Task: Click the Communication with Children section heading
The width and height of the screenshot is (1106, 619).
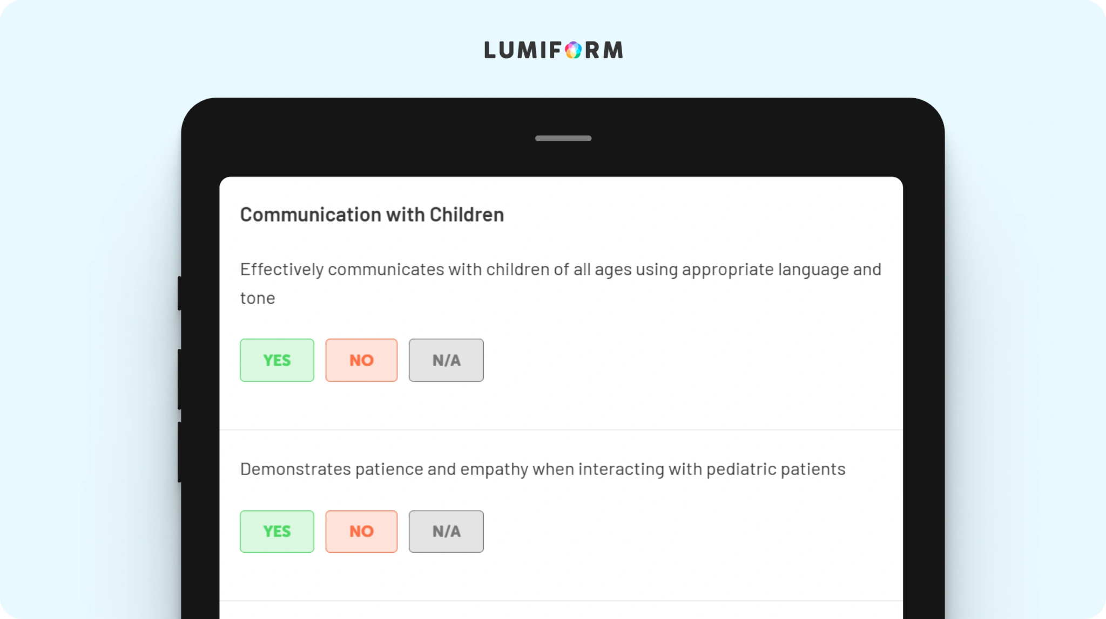Action: (372, 215)
